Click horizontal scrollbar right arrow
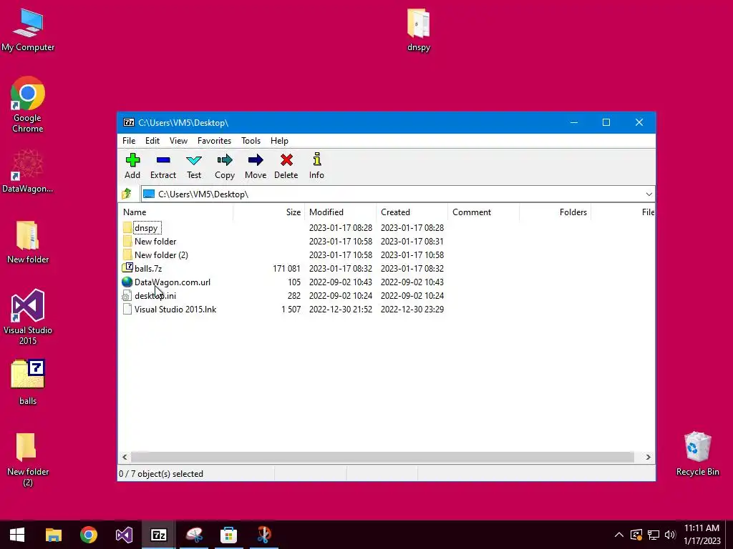This screenshot has width=733, height=549. coord(648,457)
